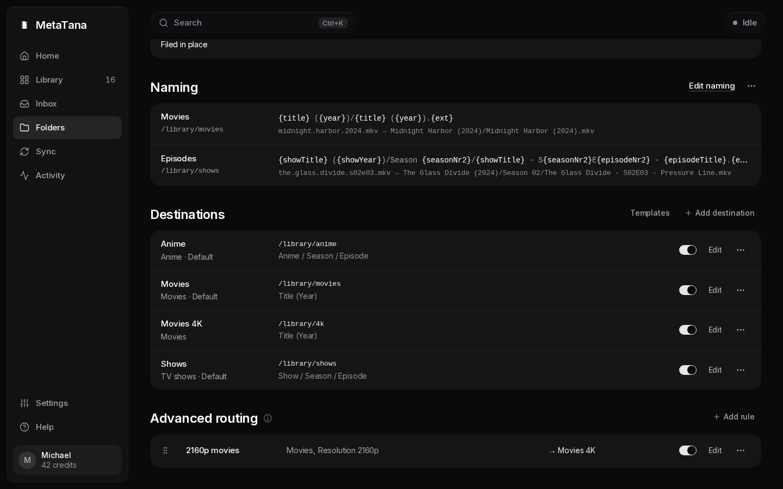The height and width of the screenshot is (489, 783).
Task: Click the Library count badge 16
Action: point(110,80)
